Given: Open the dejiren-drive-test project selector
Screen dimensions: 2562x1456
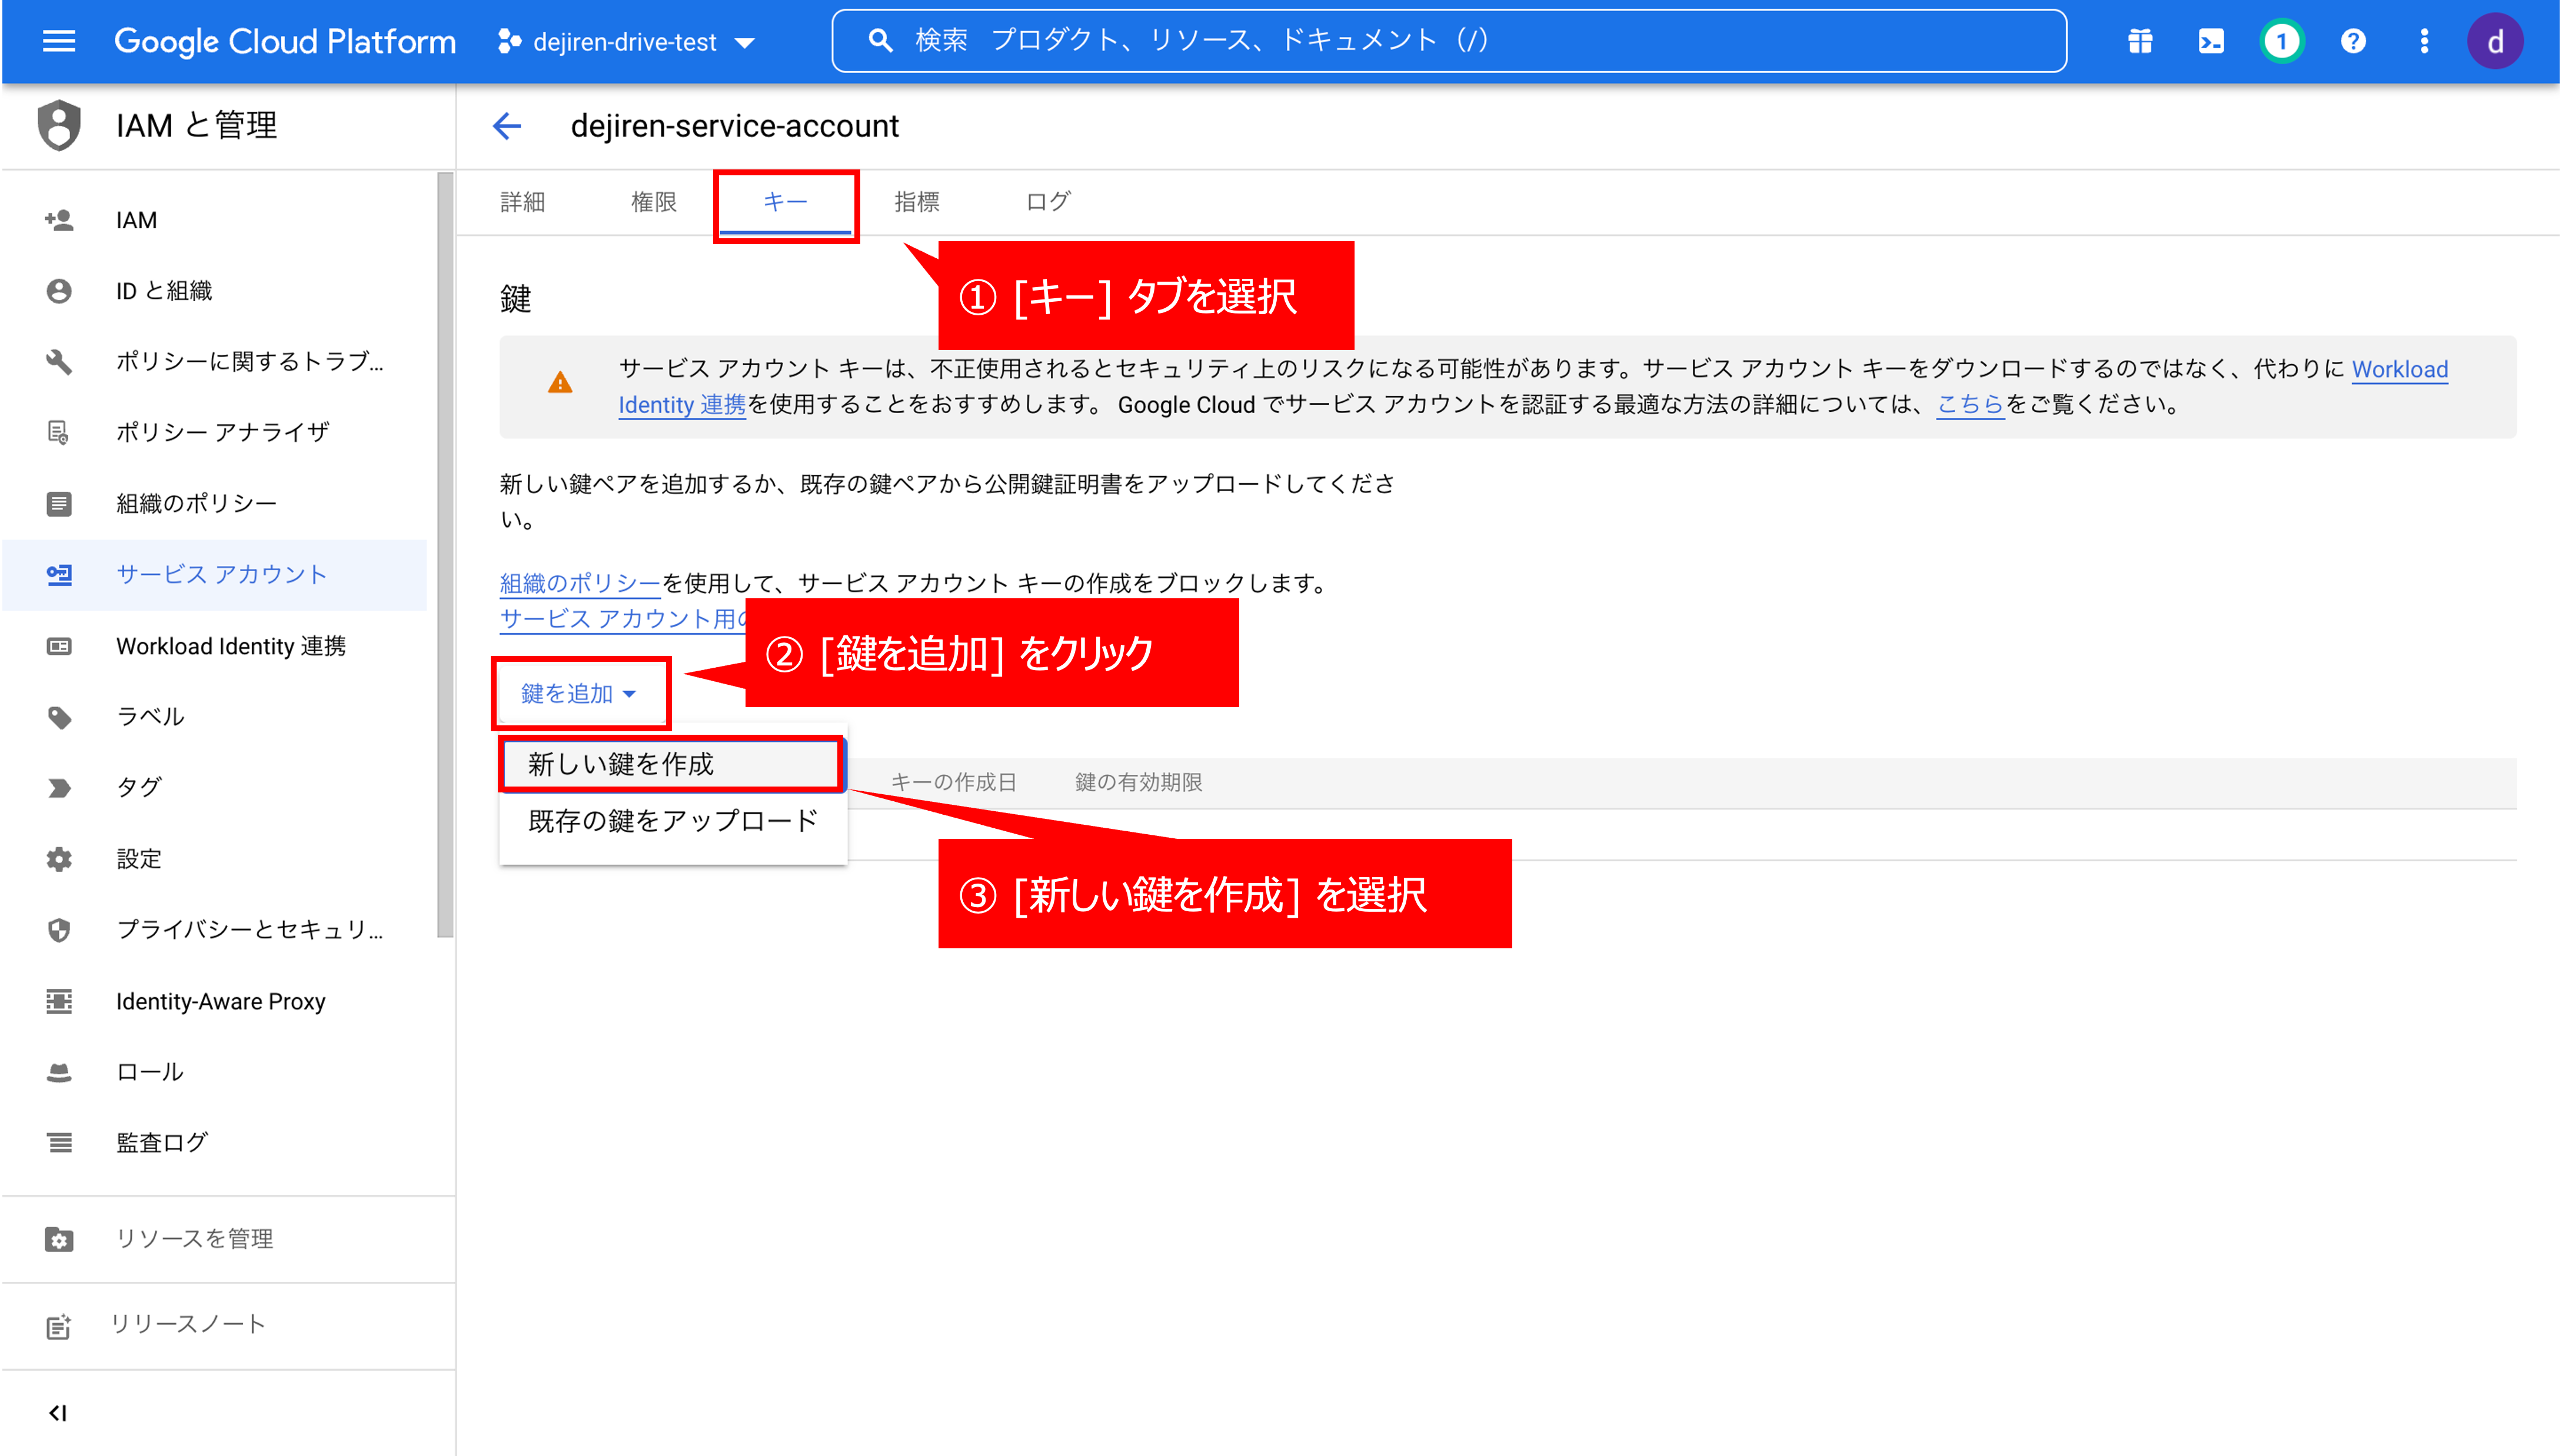Looking at the screenshot, I should tap(627, 42).
